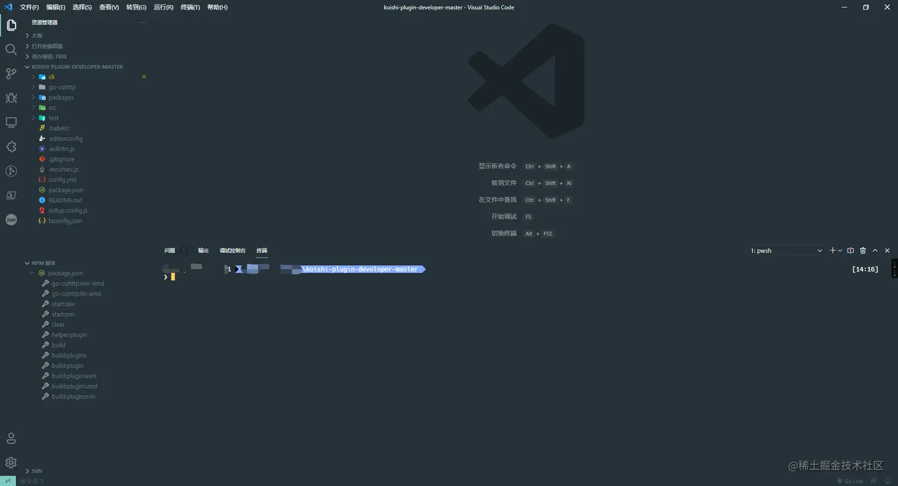This screenshot has width=898, height=486.
Task: Select the 终端 panel tab
Action: click(x=262, y=250)
